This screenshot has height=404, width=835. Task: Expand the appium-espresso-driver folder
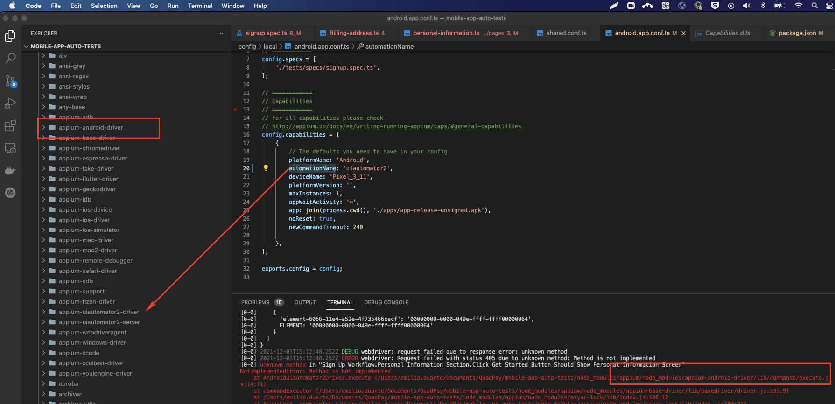click(x=43, y=158)
